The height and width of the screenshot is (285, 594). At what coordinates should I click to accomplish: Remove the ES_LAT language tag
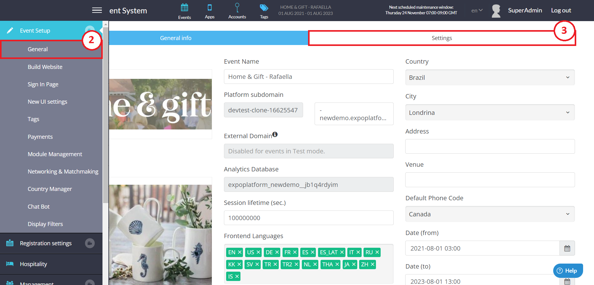click(342, 252)
